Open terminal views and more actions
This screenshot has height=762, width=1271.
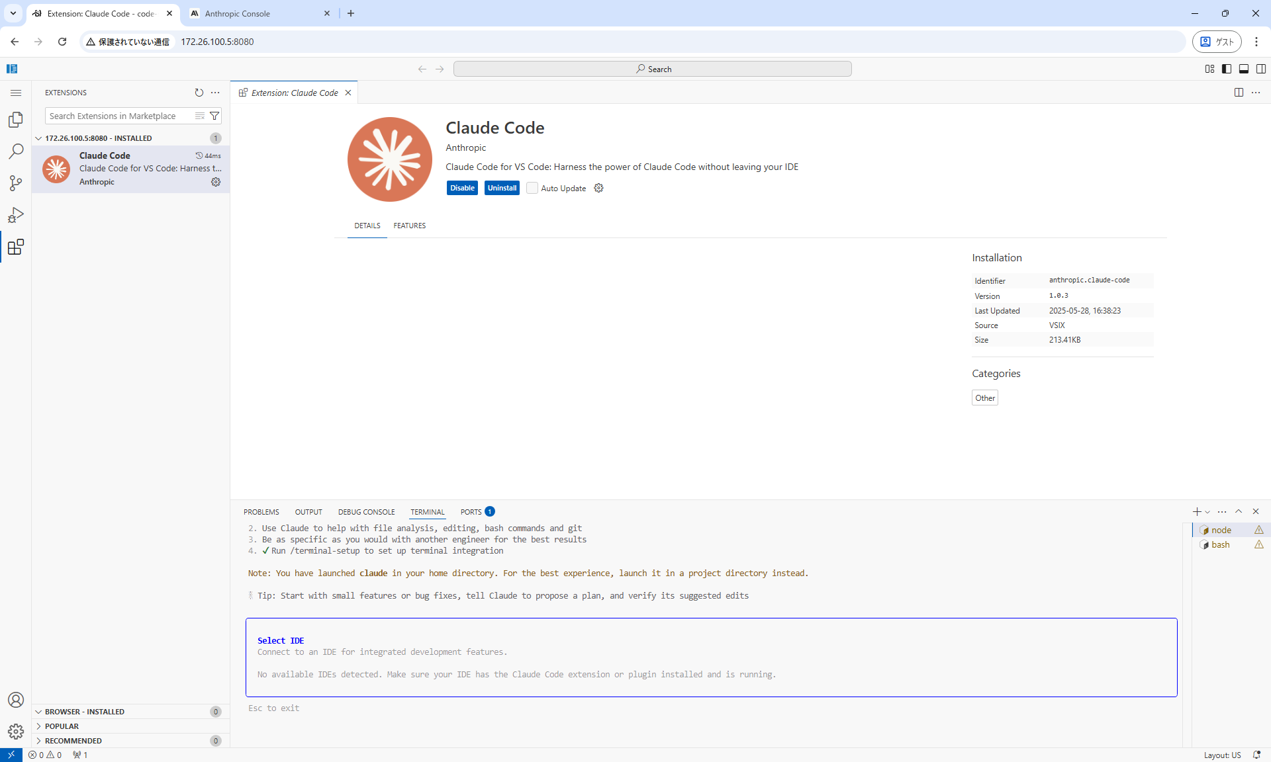(x=1222, y=511)
